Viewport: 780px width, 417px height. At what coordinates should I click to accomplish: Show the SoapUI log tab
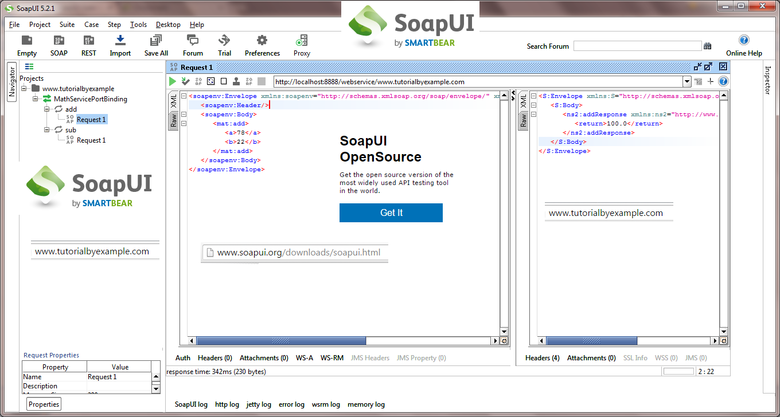[191, 404]
